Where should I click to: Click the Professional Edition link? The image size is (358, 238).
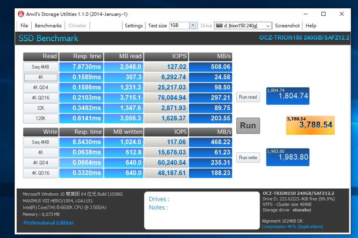click(48, 223)
